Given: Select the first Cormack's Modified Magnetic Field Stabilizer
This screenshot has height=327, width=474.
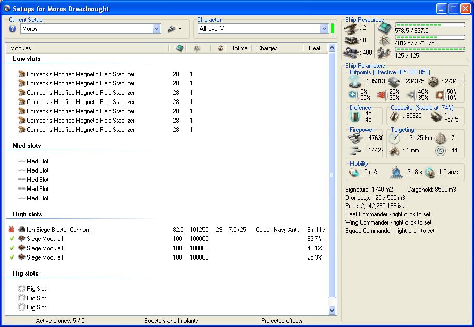Looking at the screenshot, I should pyautogui.click(x=81, y=74).
